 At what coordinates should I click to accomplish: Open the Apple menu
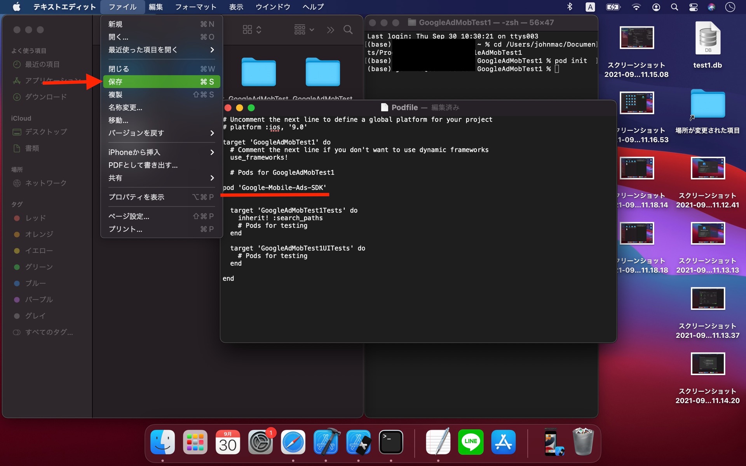(16, 7)
